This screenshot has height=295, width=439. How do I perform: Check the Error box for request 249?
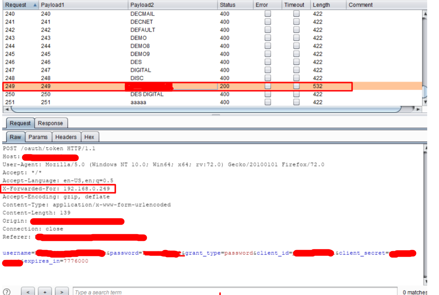click(x=267, y=86)
